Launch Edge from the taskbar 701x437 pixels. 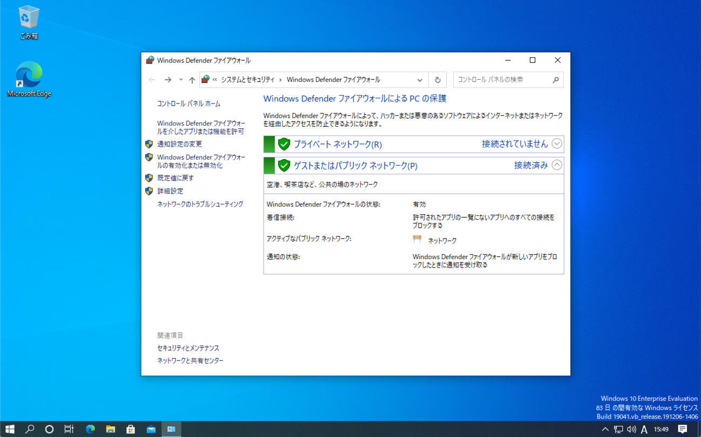90,429
